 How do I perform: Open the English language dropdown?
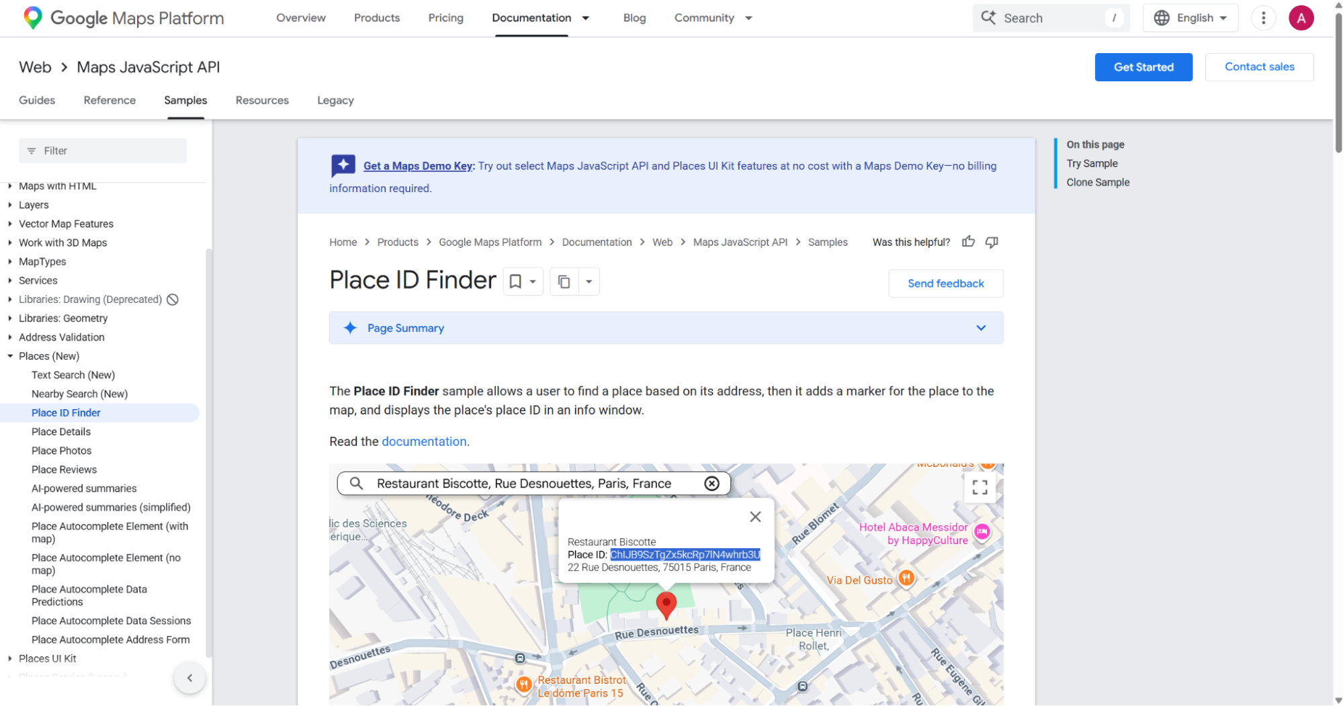[1190, 18]
